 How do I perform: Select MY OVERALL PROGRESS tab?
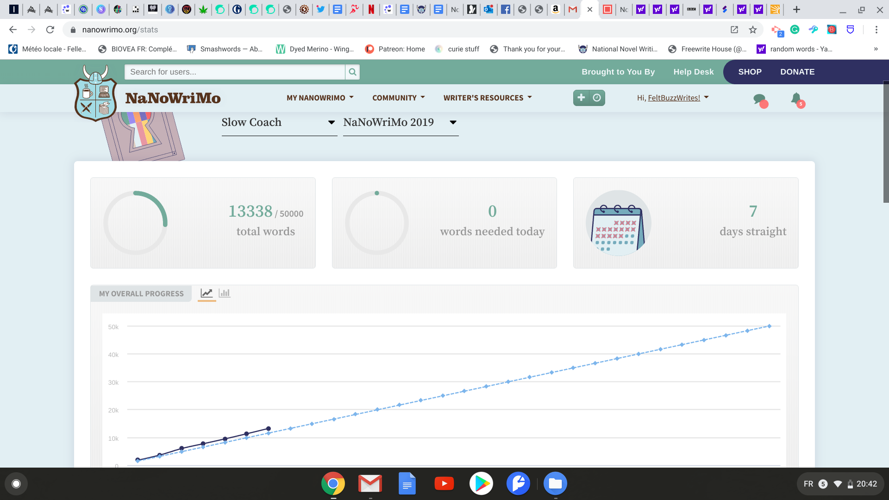point(141,294)
